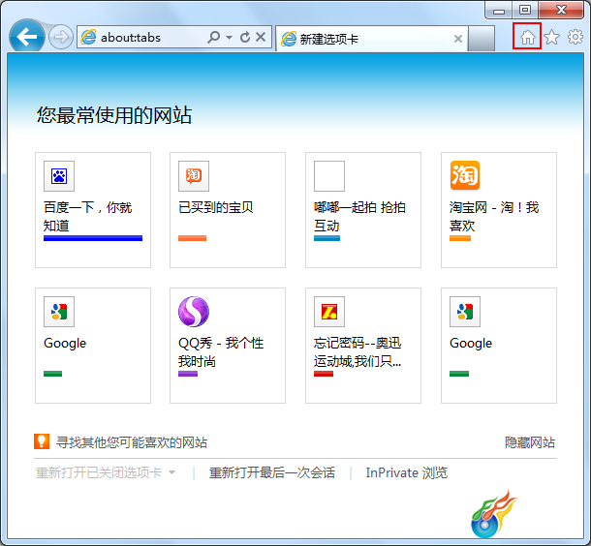This screenshot has width=591, height=546.
Task: Stop loading with the address bar X
Action: (261, 37)
